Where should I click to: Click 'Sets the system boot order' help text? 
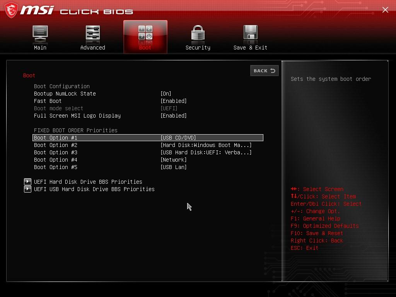(x=331, y=79)
